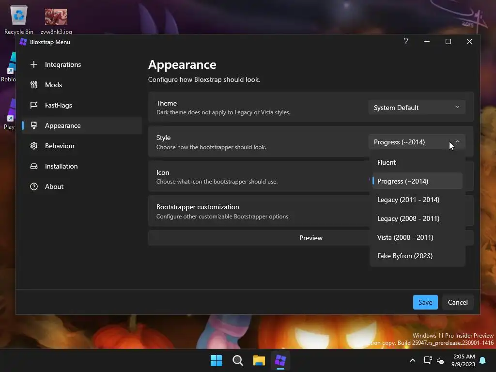
Task: Choose Legacy (2011 - 2014) style
Action: click(x=417, y=200)
